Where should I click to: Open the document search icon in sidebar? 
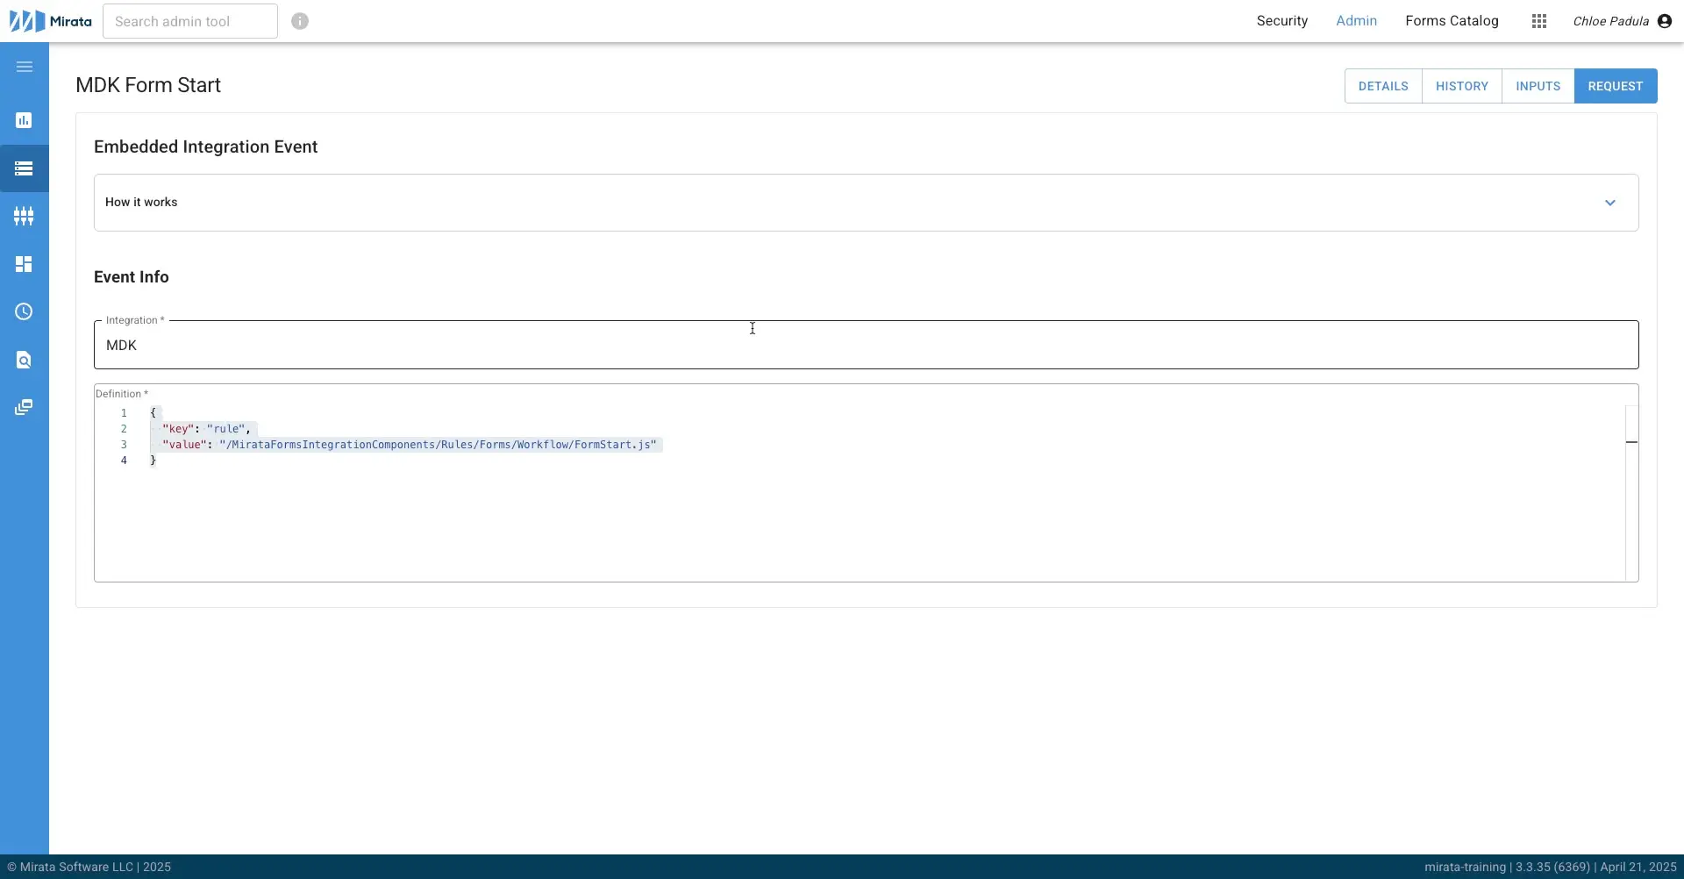pyautogui.click(x=24, y=360)
